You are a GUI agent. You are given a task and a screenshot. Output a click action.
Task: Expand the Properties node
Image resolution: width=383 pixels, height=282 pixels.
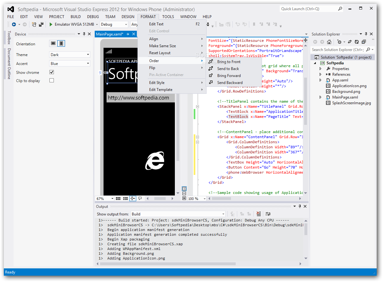click(x=320, y=69)
